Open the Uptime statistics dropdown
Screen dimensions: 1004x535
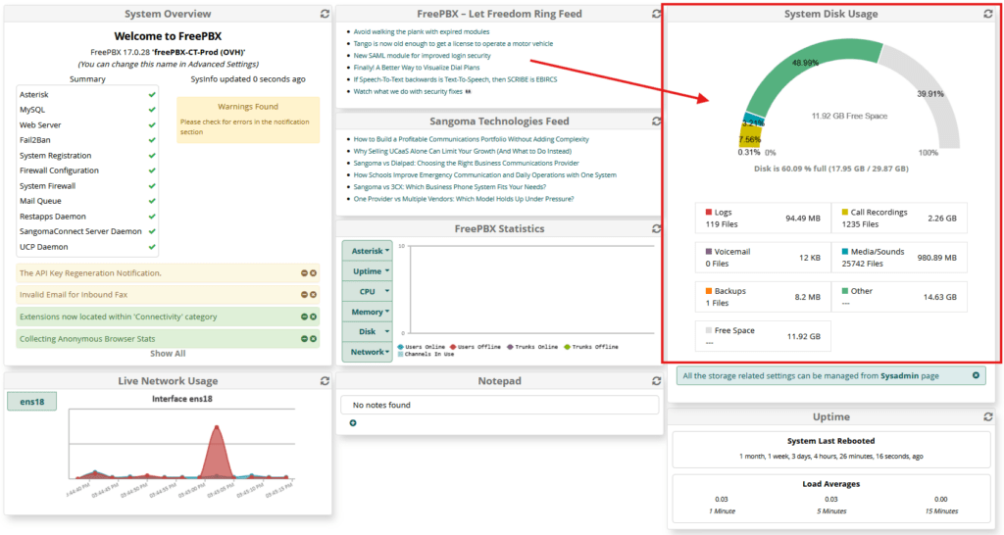367,271
